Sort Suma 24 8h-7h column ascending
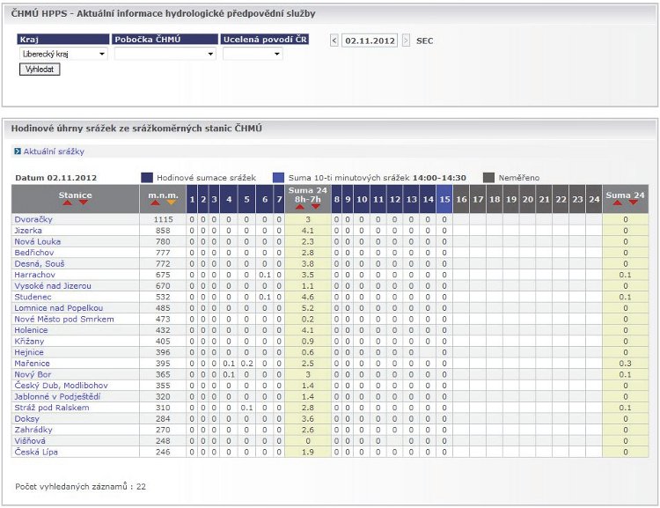The height and width of the screenshot is (508, 660). tap(300, 206)
